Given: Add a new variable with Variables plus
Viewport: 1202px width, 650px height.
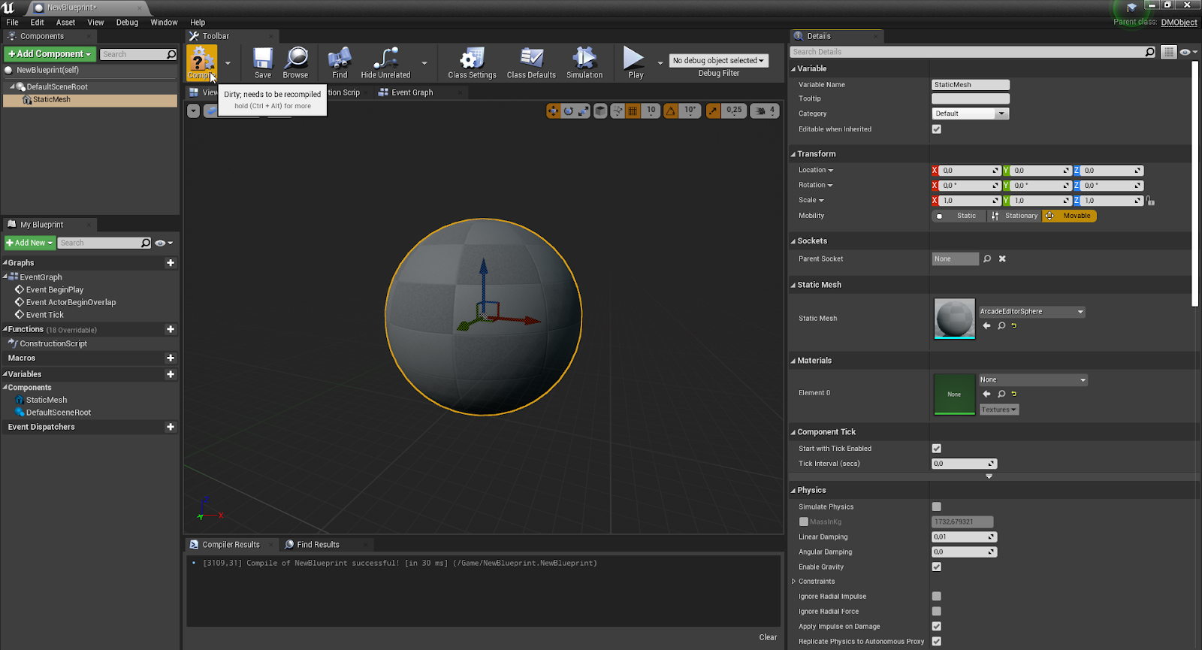Looking at the screenshot, I should 171,374.
